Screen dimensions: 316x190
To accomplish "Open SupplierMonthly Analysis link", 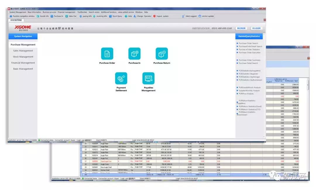I will (x=249, y=91).
